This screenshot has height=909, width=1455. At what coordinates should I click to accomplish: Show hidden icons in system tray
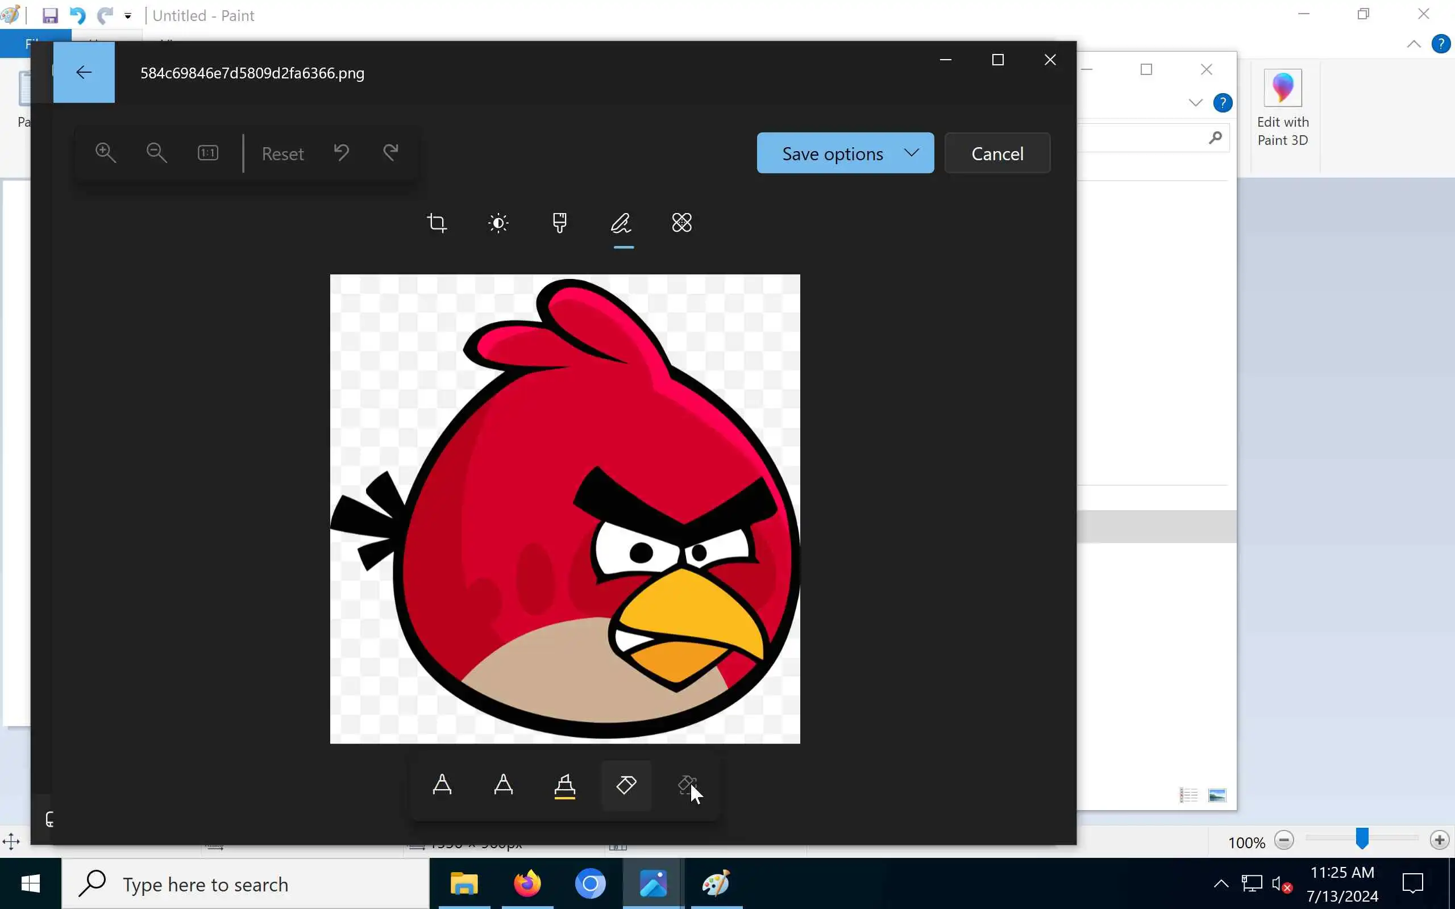(1220, 884)
